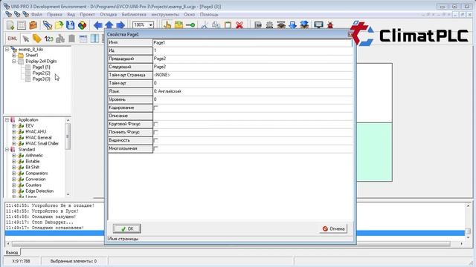
Task: Toggle the Помнить Фокус checkbox
Action: tap(155, 132)
